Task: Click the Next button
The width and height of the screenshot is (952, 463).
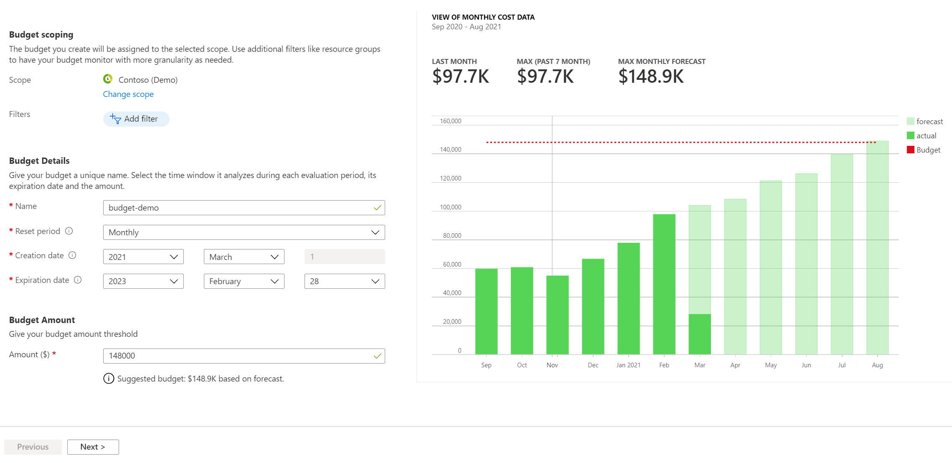Action: (94, 447)
